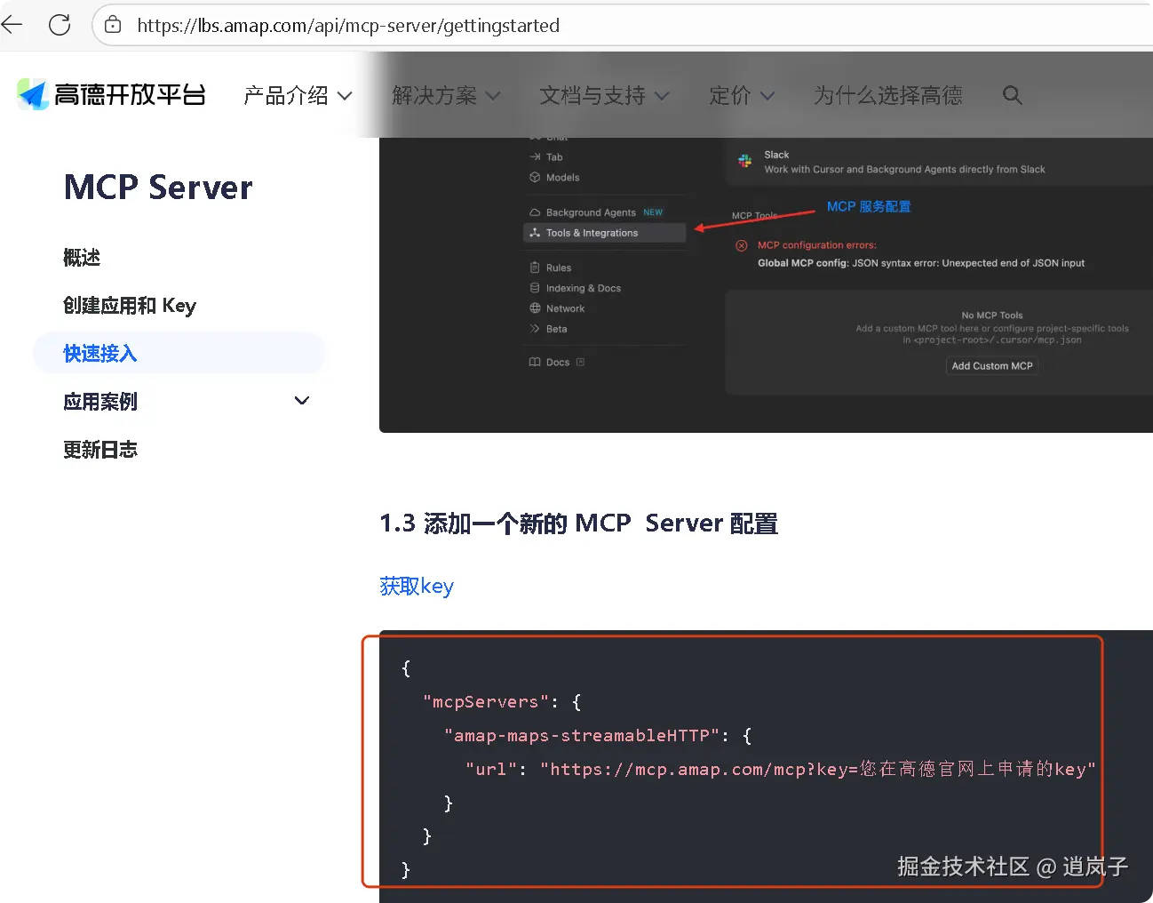Select 快速接入 in the sidebar

[179, 353]
